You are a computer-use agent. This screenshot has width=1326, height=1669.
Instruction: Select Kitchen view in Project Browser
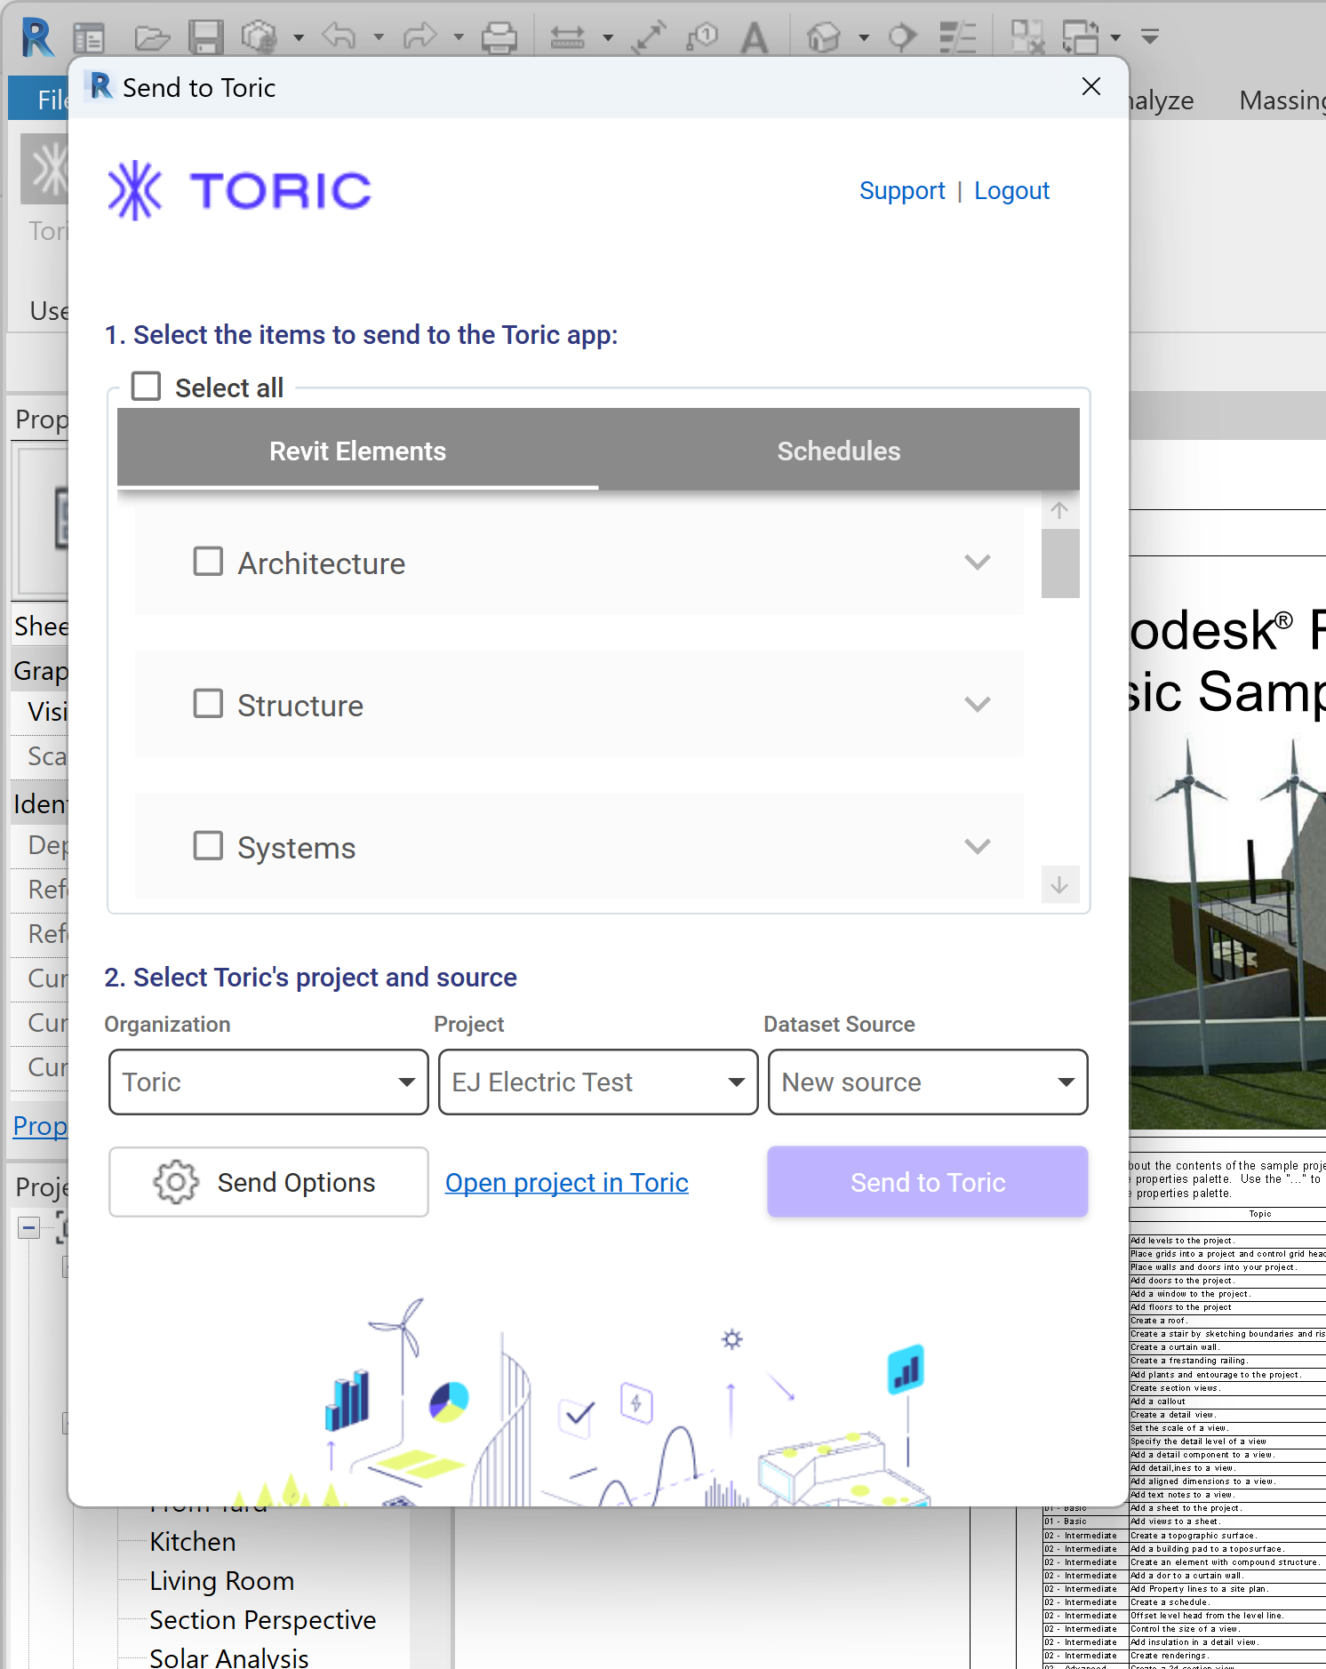point(193,1542)
